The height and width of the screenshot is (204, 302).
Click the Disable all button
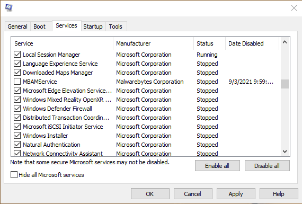click(x=267, y=166)
